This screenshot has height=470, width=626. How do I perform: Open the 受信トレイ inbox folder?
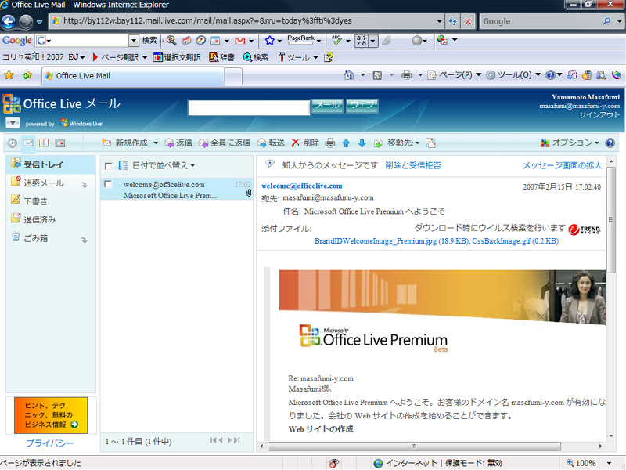(x=51, y=164)
